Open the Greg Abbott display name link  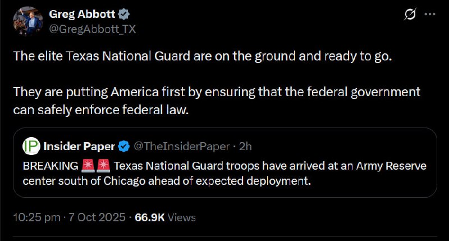81,14
